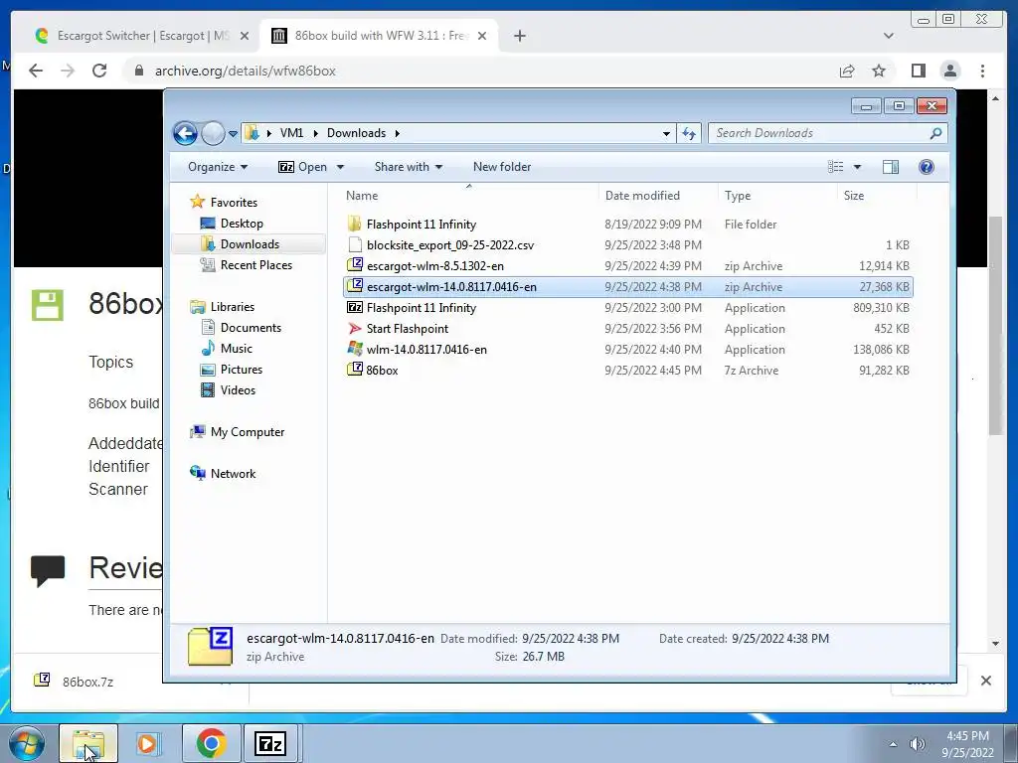This screenshot has width=1018, height=763.
Task: Close the Chrome downloads bar
Action: pos(985,681)
